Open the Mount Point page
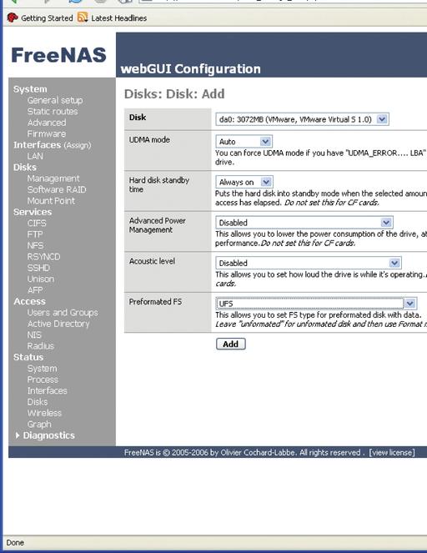The width and height of the screenshot is (427, 553). (x=51, y=201)
